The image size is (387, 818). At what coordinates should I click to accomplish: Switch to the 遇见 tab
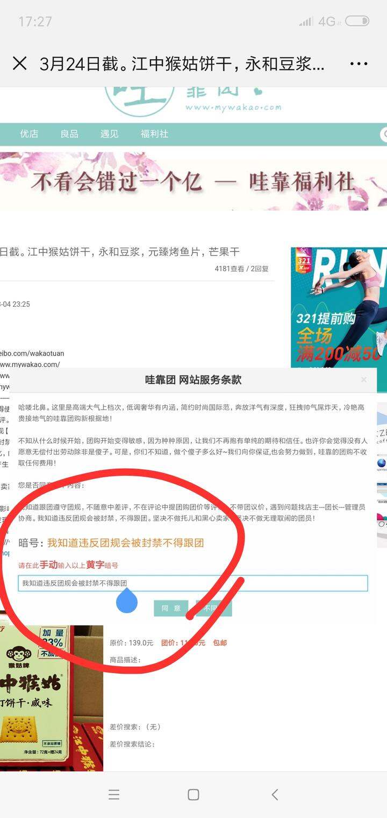point(109,134)
